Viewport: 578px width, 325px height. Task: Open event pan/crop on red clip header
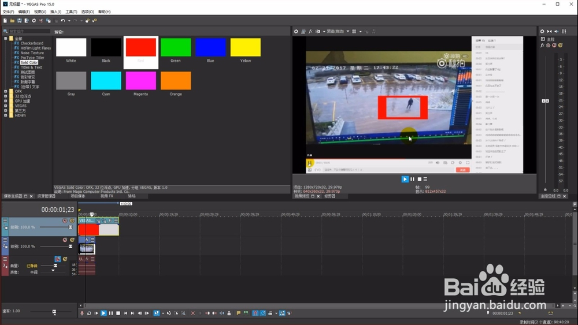tap(104, 221)
